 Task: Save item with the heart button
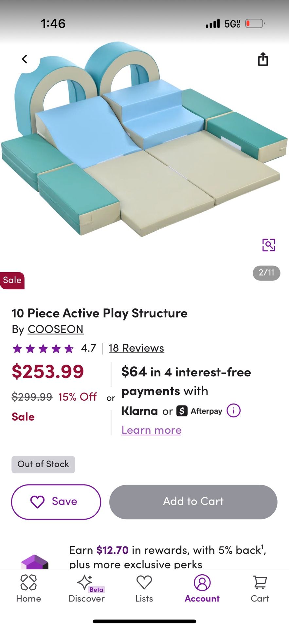point(56,502)
